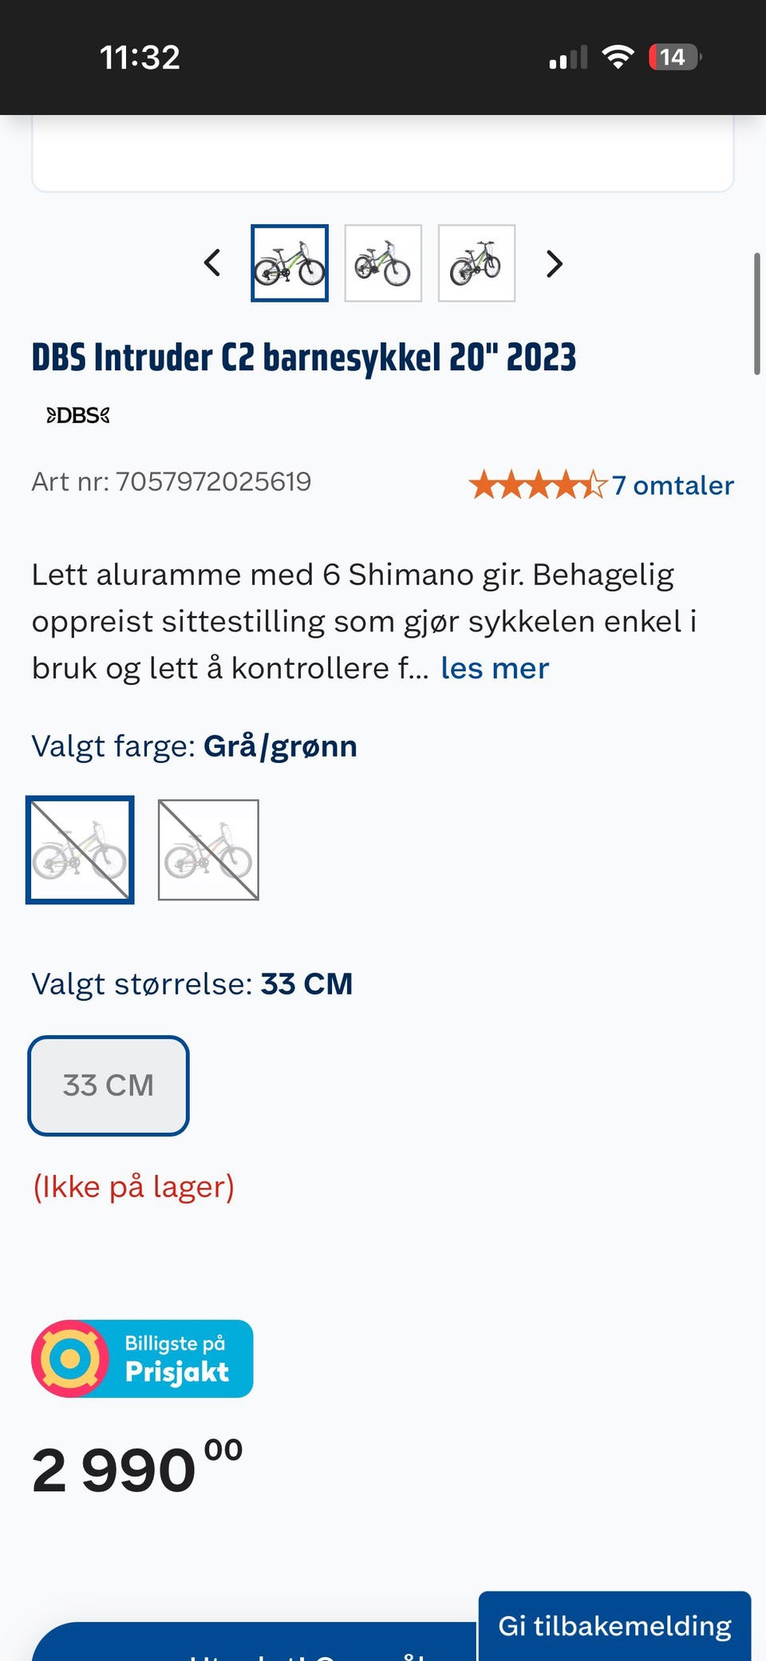Click the Gi tilbakemelding button
This screenshot has width=766, height=1661.
click(x=614, y=1626)
